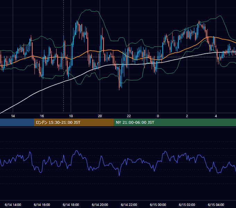Click the 6/14 18:00 date label
This screenshot has height=208, width=236.
click(71, 205)
